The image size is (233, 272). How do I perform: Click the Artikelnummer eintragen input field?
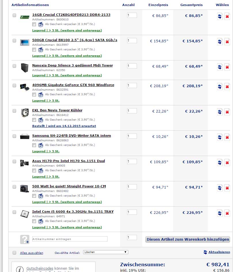70,239
